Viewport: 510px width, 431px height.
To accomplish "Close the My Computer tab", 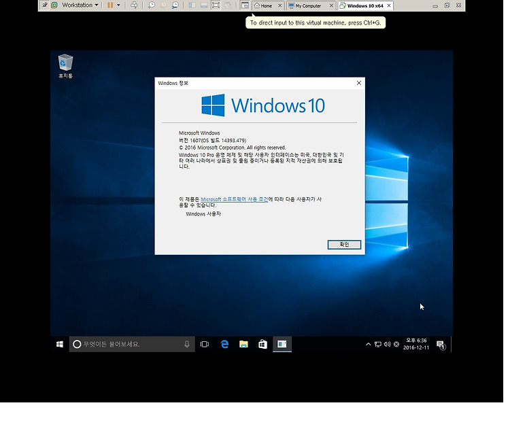I will coord(331,5).
